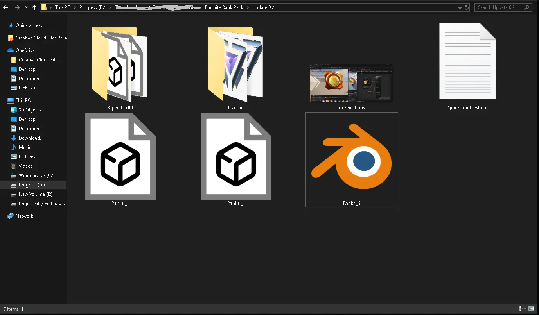
Task: Open Downloads in the navigation pane
Action: click(x=30, y=138)
